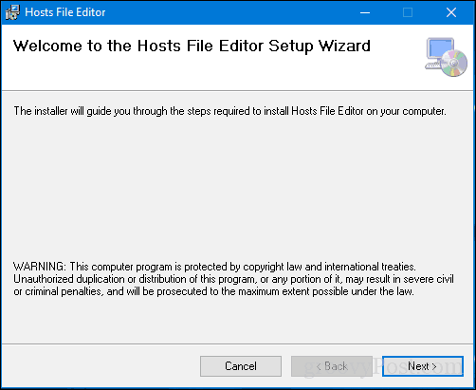Viewport: 476px width, 390px height.
Task: Close the setup wizard with the X
Action: click(x=451, y=12)
